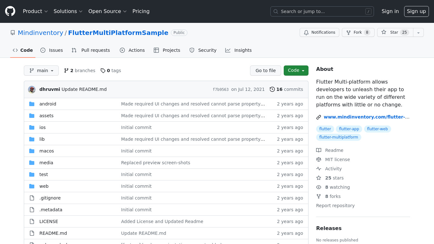Image resolution: width=434 pixels, height=244 pixels.
Task: Open commit hash f7b9563
Action: 221,90
